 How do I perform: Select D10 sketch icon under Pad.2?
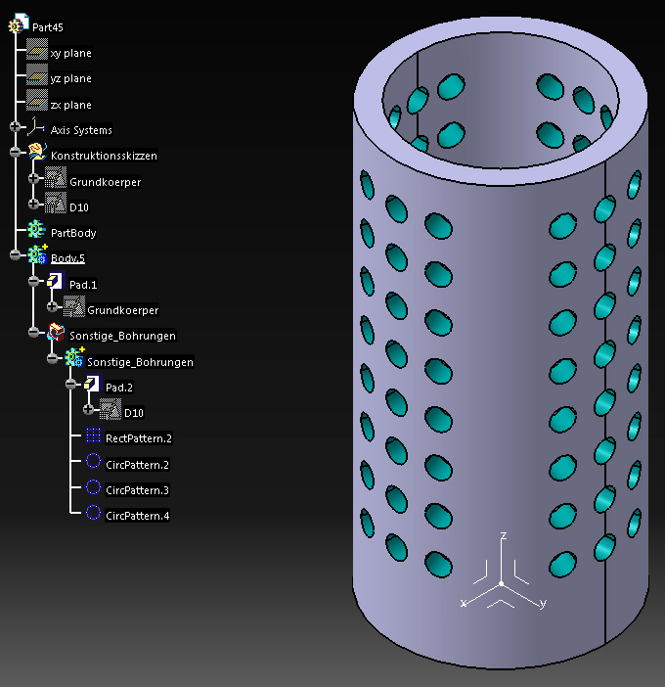111,409
